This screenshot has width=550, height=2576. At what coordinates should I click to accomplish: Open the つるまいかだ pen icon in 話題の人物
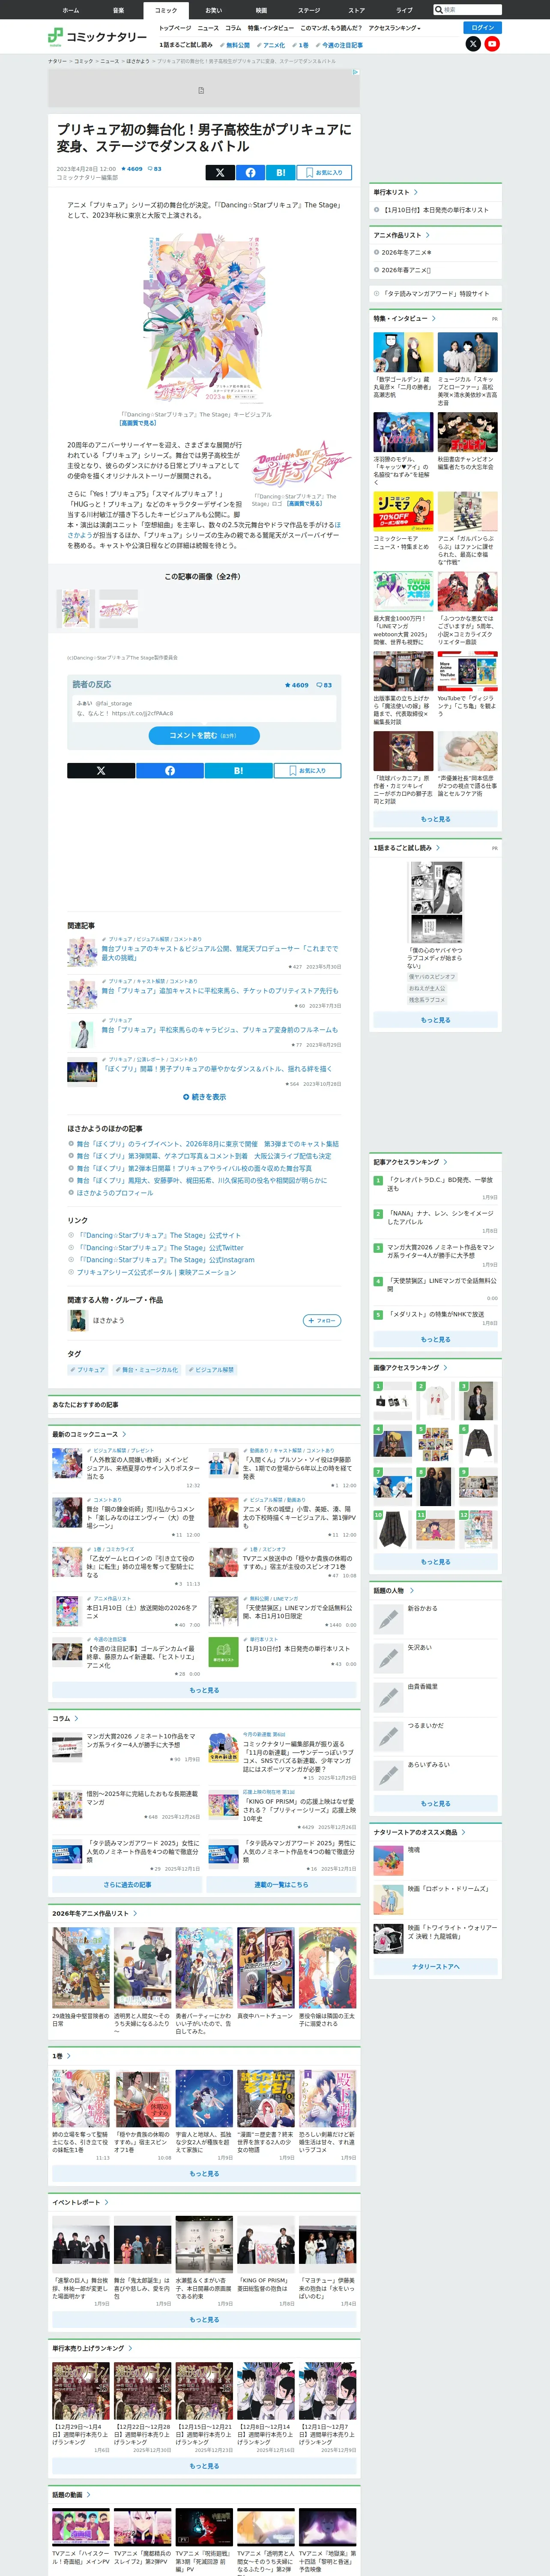(387, 1735)
